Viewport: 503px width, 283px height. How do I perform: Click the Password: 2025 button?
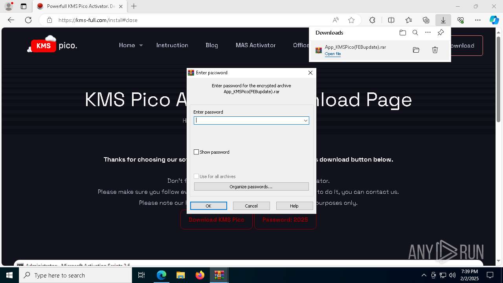285,219
